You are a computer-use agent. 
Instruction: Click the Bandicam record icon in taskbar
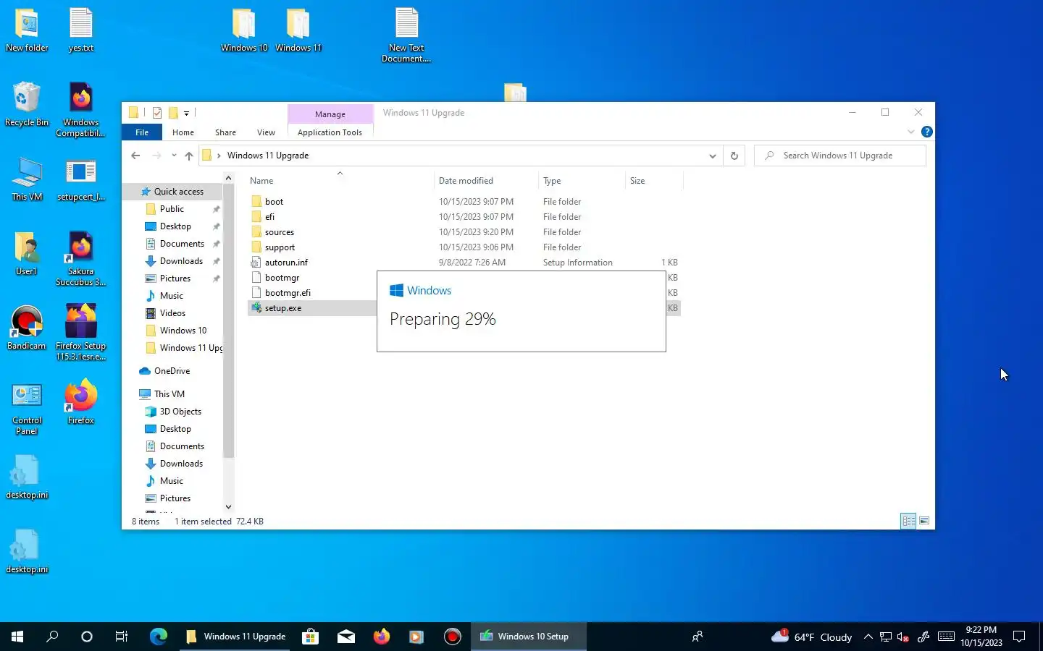453,637
